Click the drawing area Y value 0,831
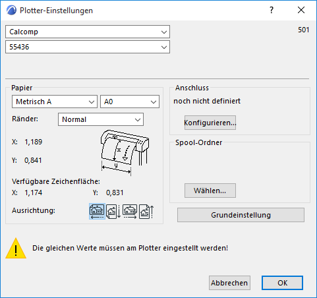Viewport: 317px width, 298px height. point(115,193)
